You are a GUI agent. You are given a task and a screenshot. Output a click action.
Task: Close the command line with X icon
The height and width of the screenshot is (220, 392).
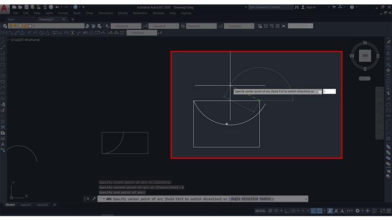(88, 199)
